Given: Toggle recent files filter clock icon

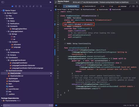Looking at the screenshot, I should (x=50, y=105).
